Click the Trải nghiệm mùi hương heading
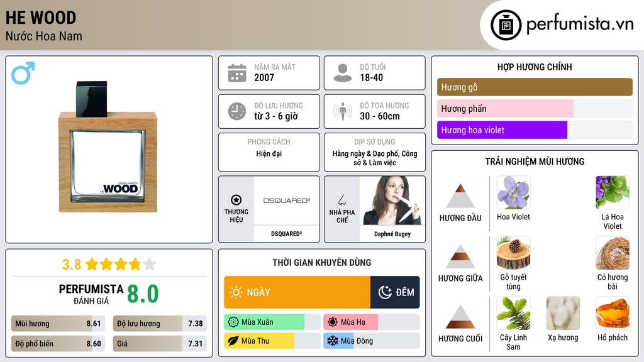644x362 pixels. click(x=535, y=162)
